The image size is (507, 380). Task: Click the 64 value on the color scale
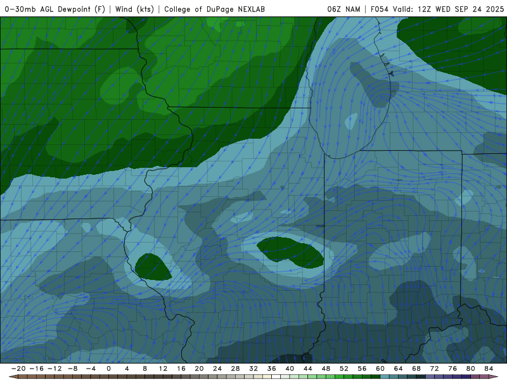point(399,369)
